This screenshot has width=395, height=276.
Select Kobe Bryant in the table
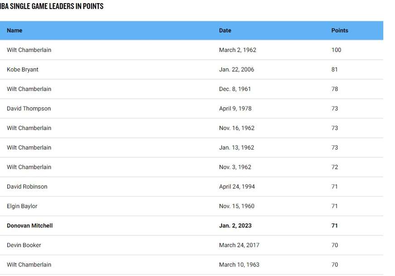23,70
